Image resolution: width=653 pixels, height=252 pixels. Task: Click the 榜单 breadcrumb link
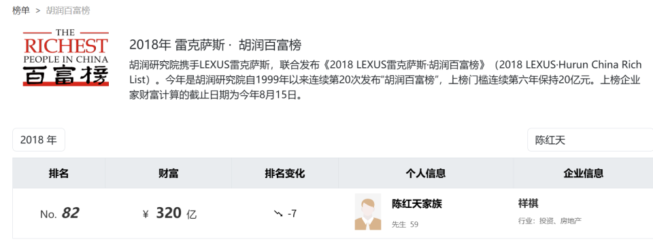click(x=21, y=10)
